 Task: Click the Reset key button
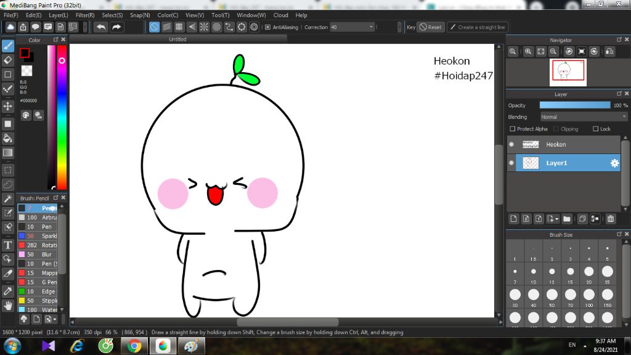click(431, 27)
